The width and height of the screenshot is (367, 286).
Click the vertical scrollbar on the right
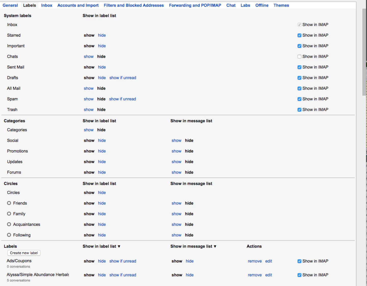point(364,51)
